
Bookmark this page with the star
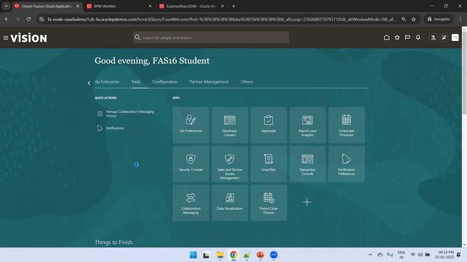[414, 19]
